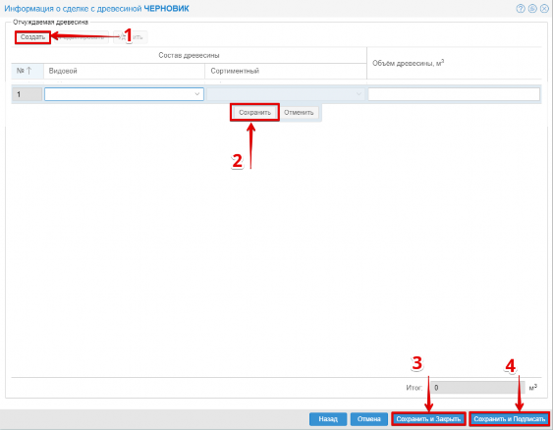
Task: Click Сохранить и Закрыть button
Action: pos(428,419)
